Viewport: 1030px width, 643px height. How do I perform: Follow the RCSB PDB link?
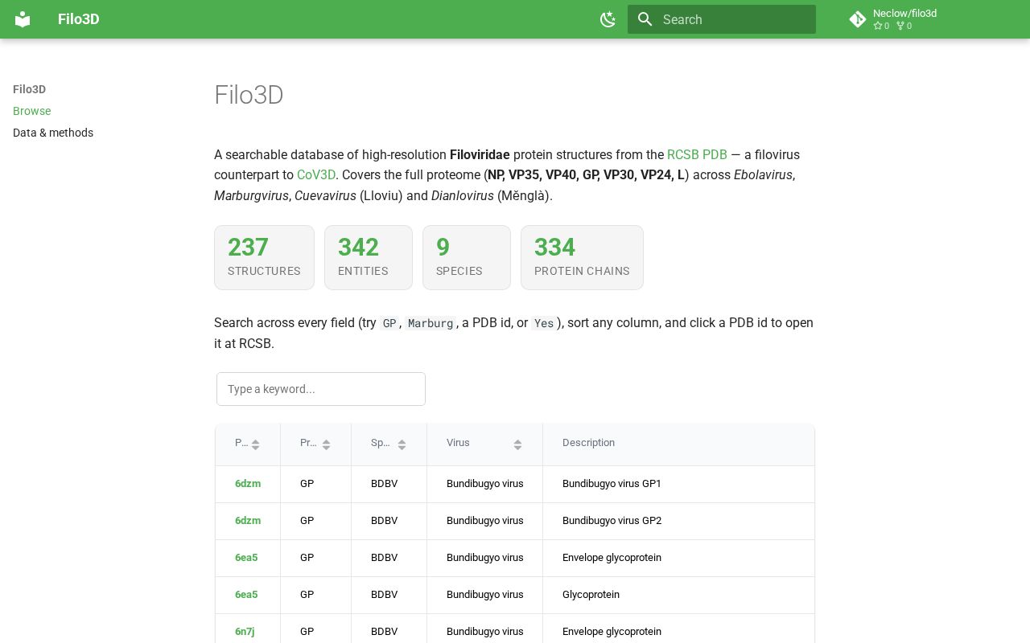[x=697, y=154]
